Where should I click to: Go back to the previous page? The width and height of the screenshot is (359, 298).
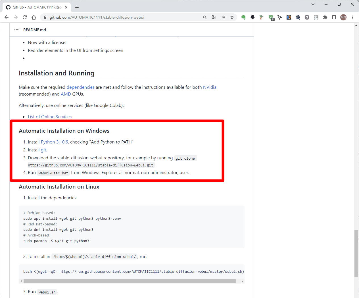(x=7, y=17)
